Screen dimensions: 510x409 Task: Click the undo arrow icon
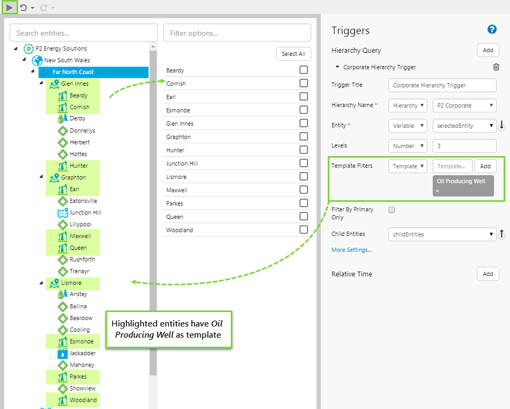tap(23, 7)
